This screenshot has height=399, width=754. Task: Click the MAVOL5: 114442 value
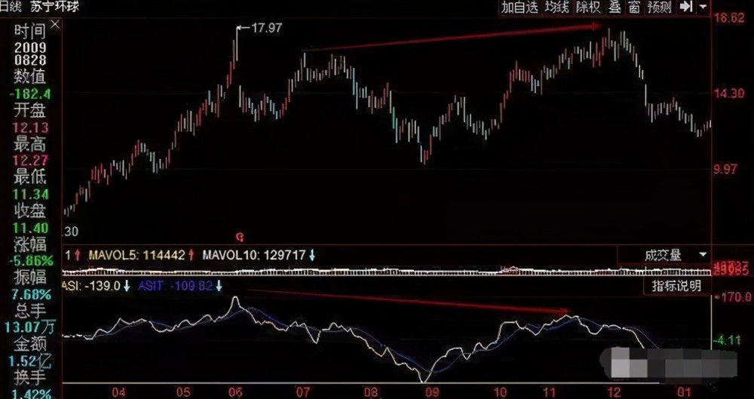click(137, 255)
